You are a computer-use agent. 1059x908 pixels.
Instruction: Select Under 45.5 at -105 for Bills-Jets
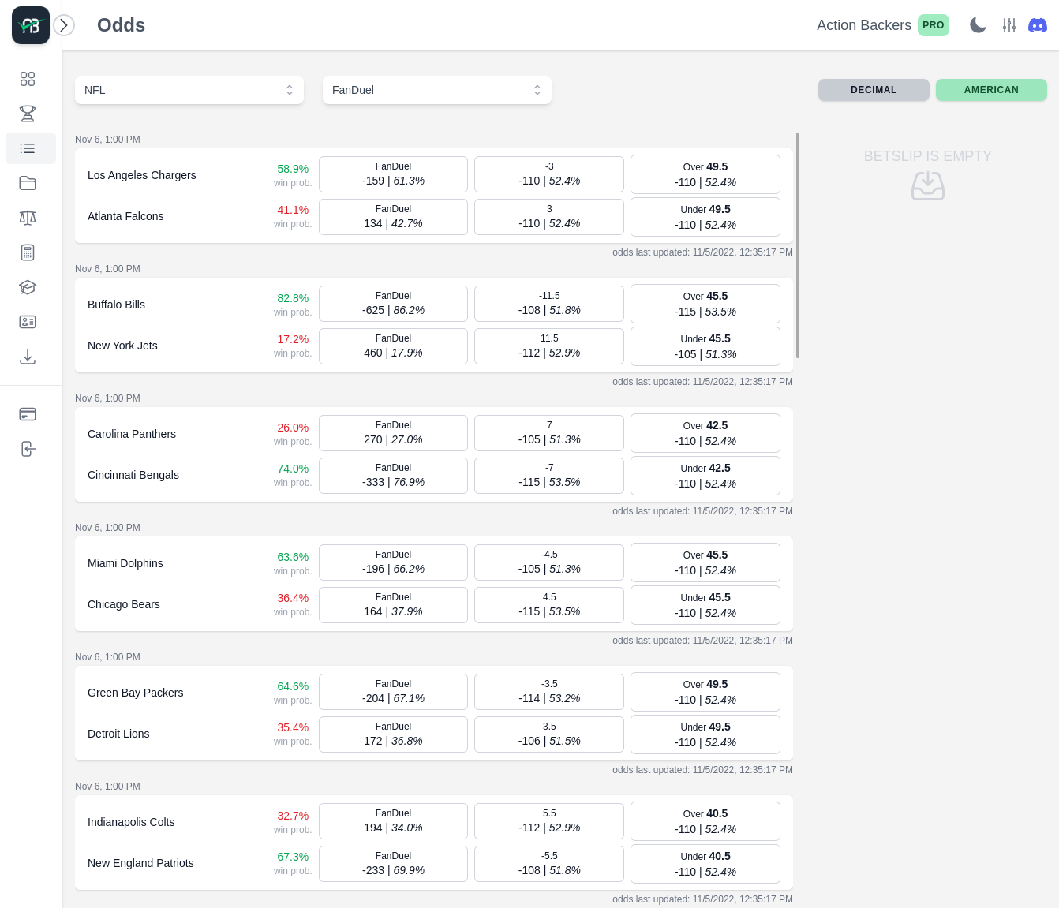(x=705, y=346)
